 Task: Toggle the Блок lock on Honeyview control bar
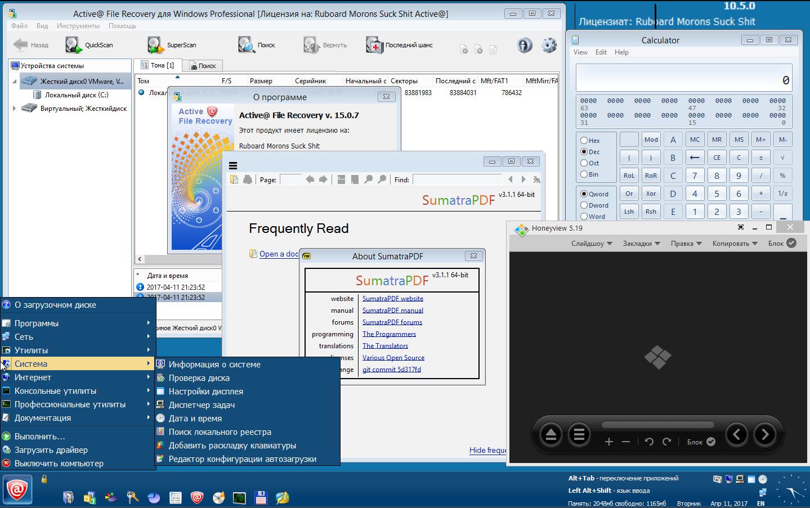(x=711, y=442)
